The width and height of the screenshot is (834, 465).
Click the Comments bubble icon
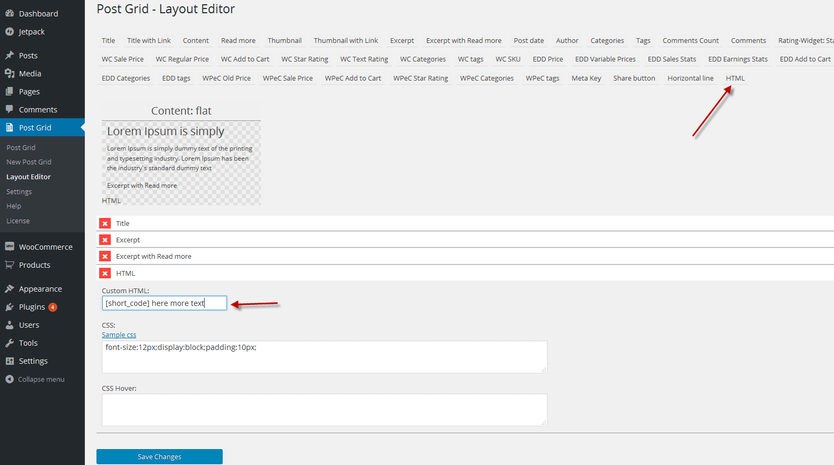coord(10,109)
